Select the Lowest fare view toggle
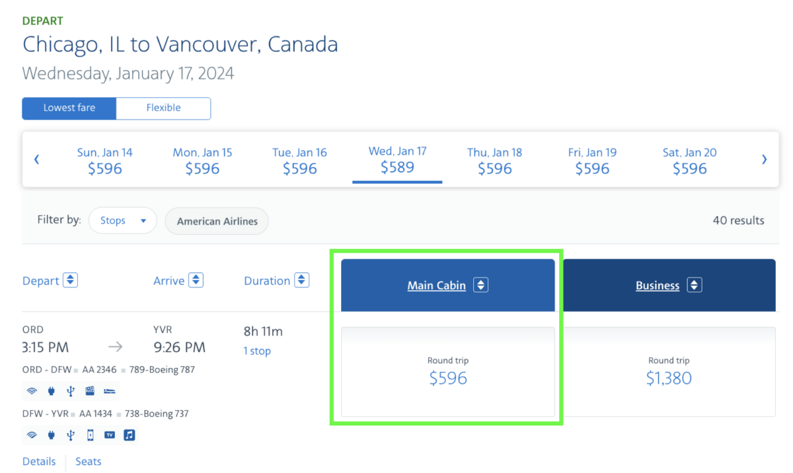This screenshot has height=473, width=793. coord(69,108)
